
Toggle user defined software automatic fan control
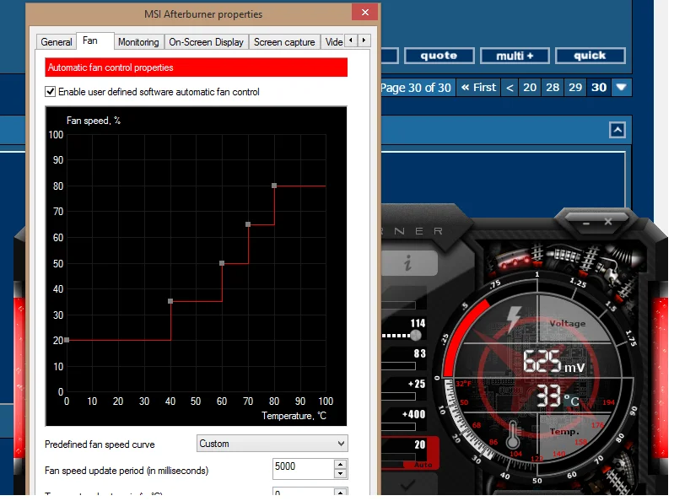pos(51,92)
